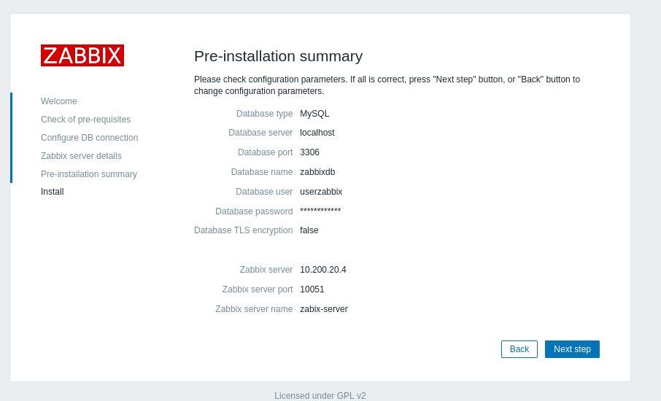The image size is (661, 401).
Task: Select Welcome step in sidebar
Action: 59,101
